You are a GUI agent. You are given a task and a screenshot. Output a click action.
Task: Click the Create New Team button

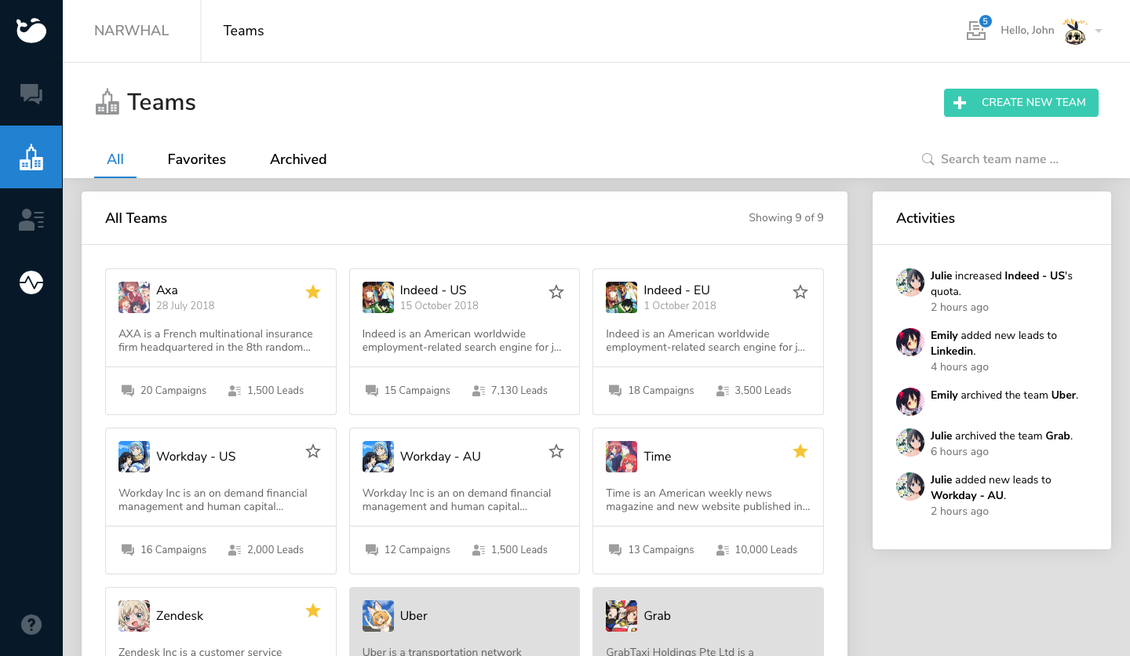coord(1021,103)
